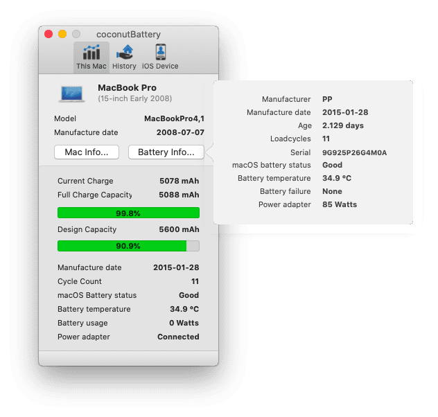Select the Full Charge Capacity value 5088 mAh
The width and height of the screenshot is (438, 417).
179,195
